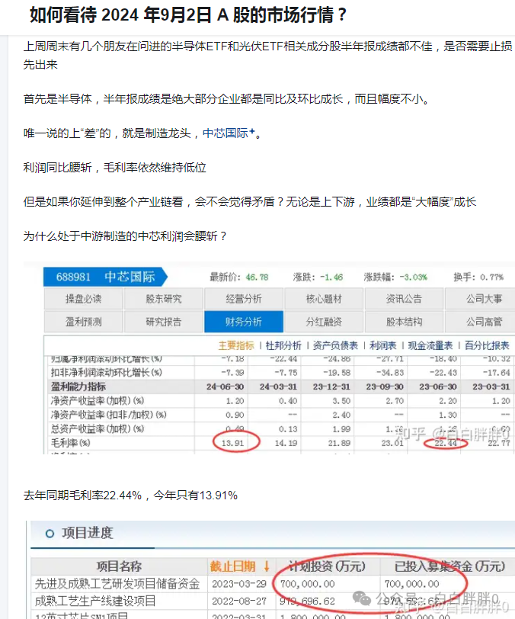Click the 现金流量表 sub-link
The height and width of the screenshot is (619, 515).
point(430,346)
